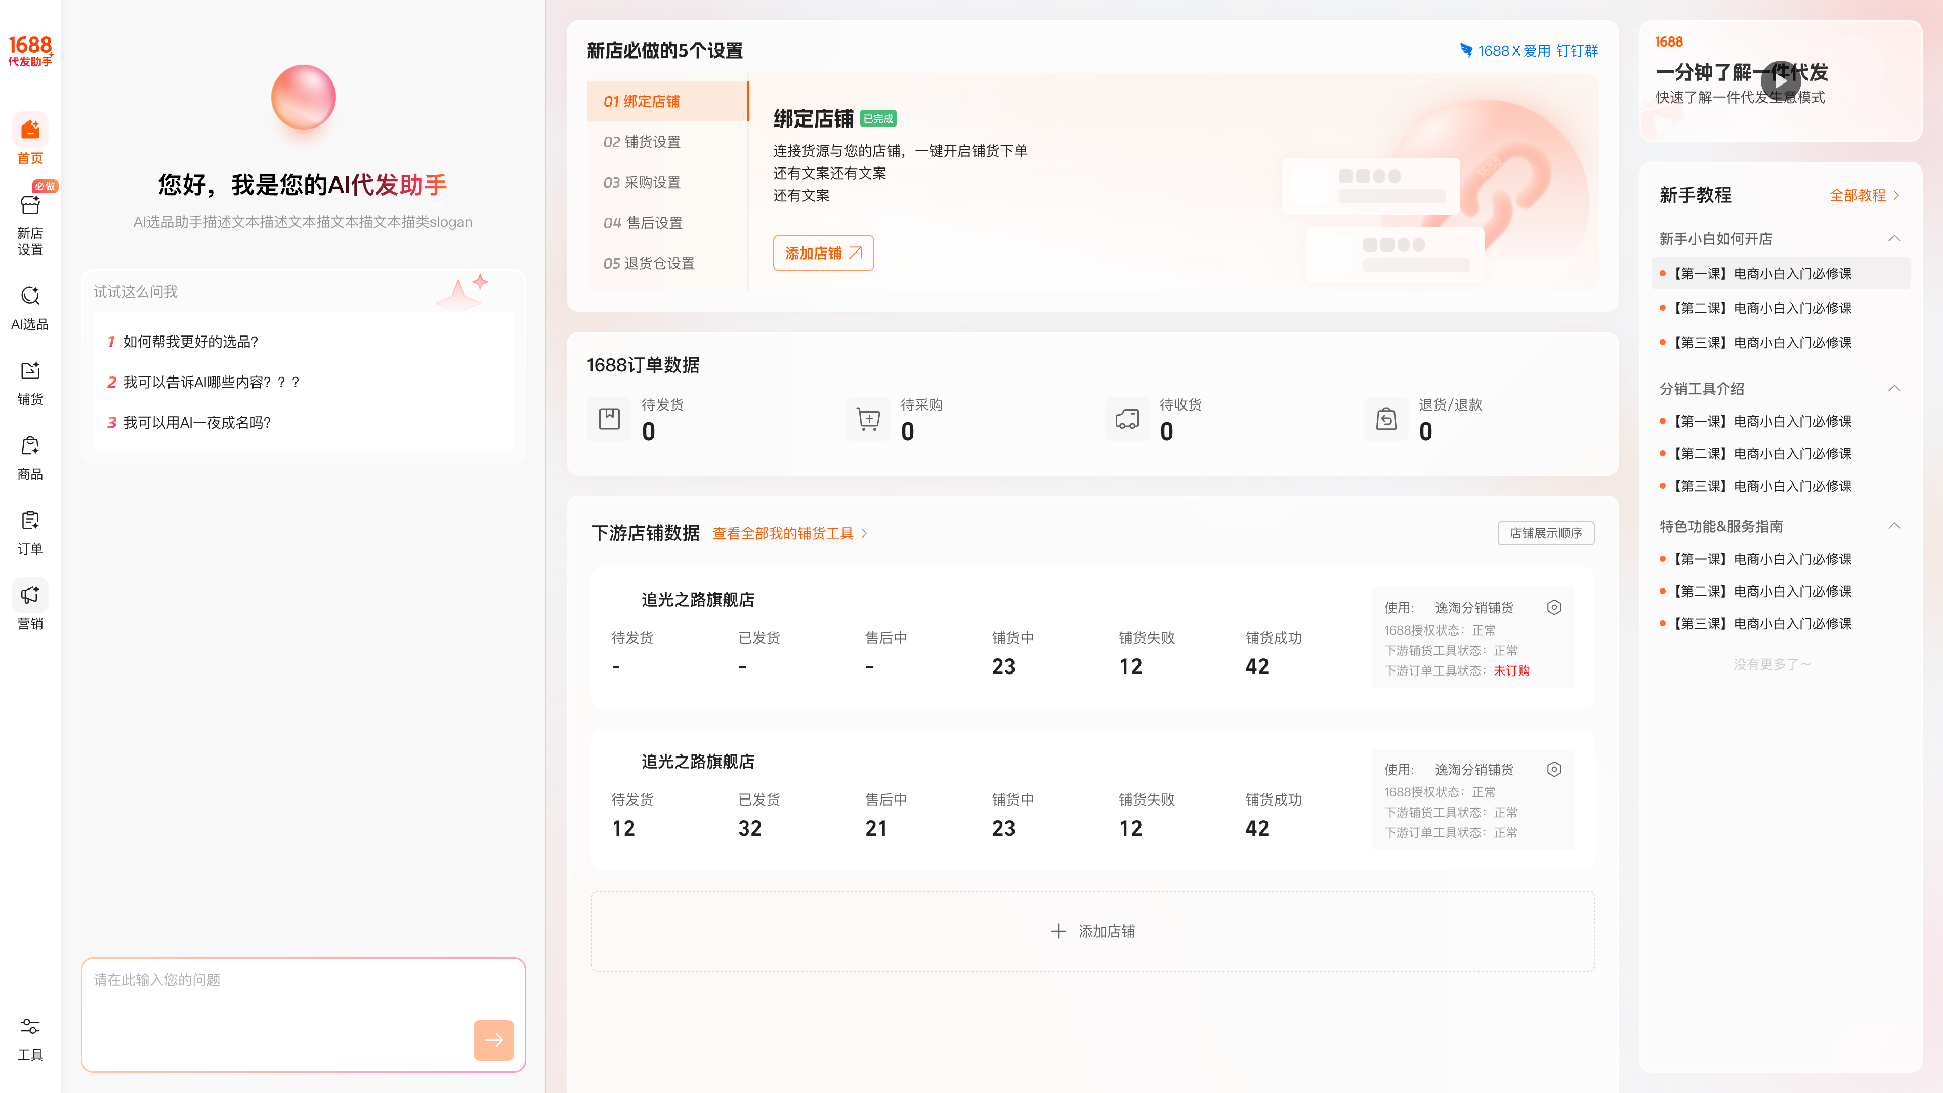Select step 02 铺货设置

pos(667,142)
